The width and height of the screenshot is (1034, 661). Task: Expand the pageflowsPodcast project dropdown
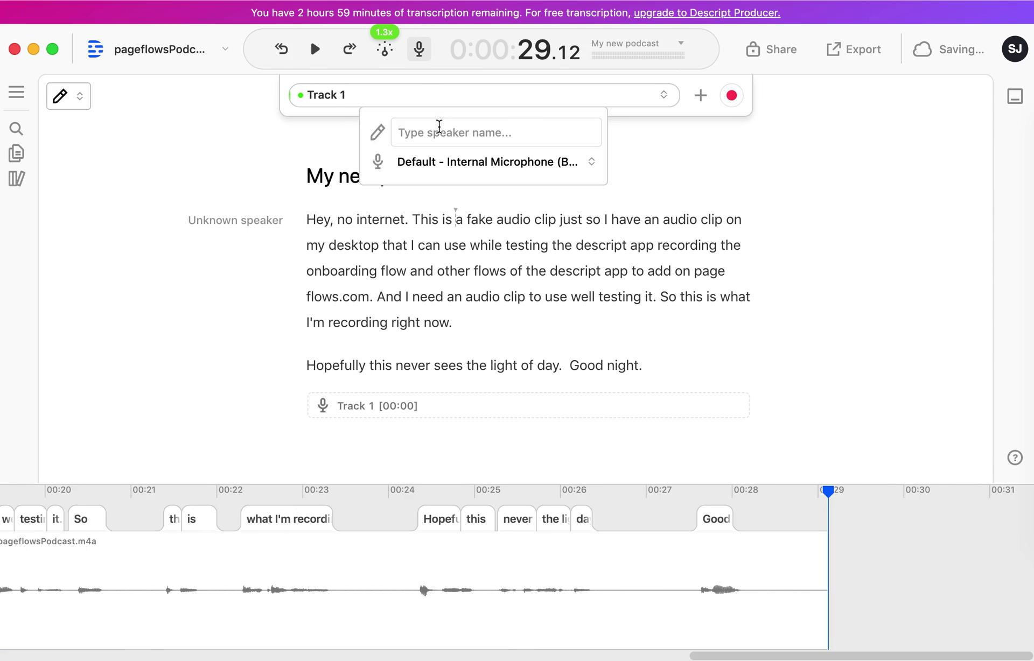tap(225, 49)
